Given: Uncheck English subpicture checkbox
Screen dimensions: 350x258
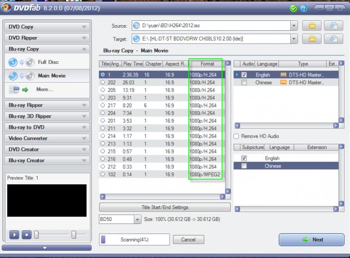Looking at the screenshot, I should pos(244,158).
